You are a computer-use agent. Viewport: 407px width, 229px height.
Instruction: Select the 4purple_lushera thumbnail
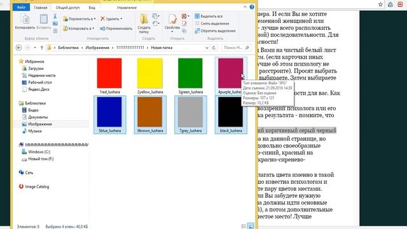[230, 73]
